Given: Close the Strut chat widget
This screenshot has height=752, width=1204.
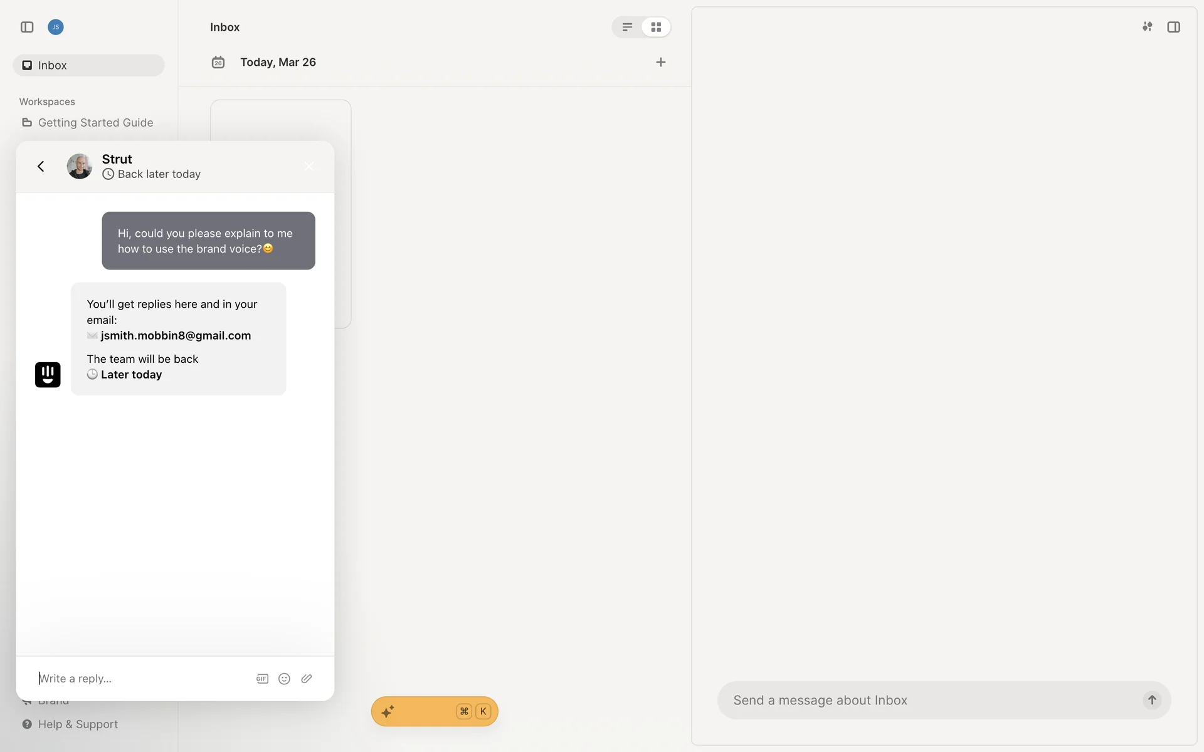Looking at the screenshot, I should click(x=309, y=166).
